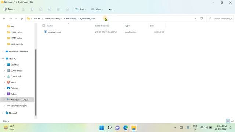
Task: Go up one folder level
Action: click(22, 19)
